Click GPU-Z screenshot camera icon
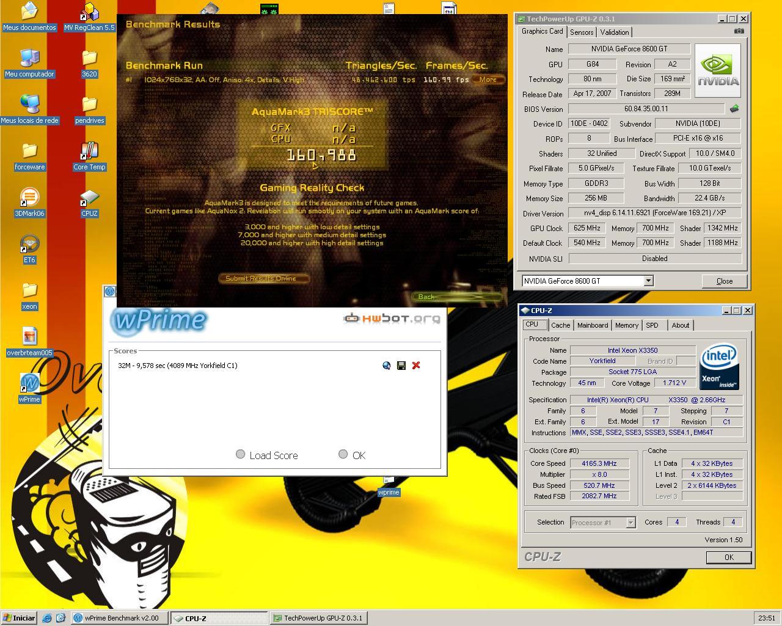Screen dimensions: 782x626 click(739, 31)
